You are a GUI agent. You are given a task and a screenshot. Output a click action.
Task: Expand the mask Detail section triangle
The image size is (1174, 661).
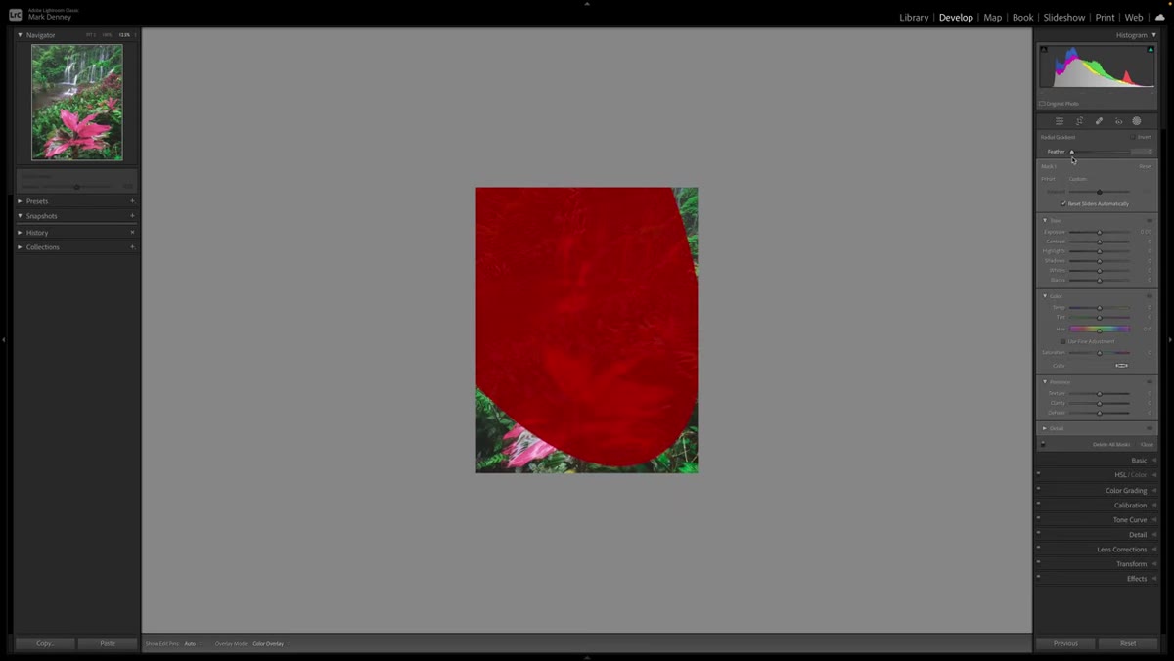pyautogui.click(x=1045, y=428)
